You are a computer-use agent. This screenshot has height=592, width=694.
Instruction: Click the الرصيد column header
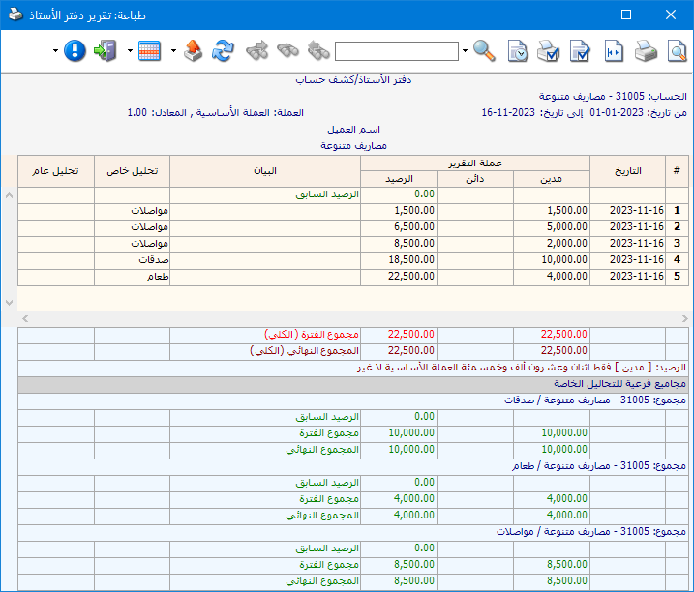point(399,179)
